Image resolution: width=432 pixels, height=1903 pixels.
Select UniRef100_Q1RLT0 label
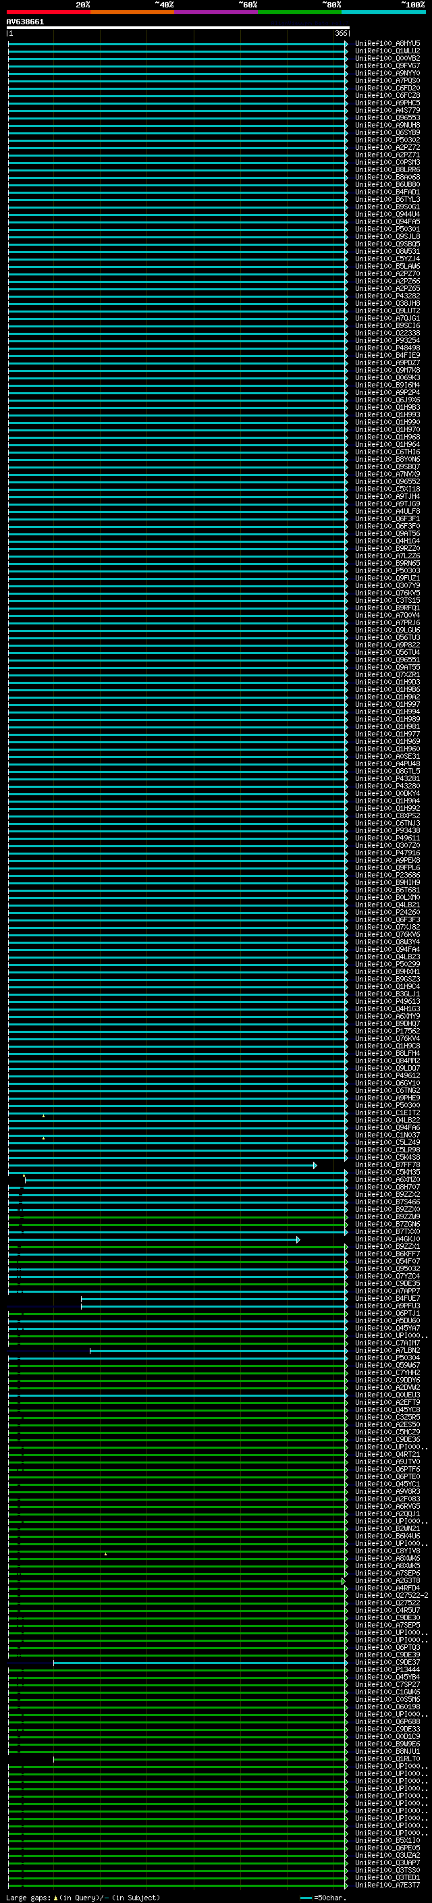pyautogui.click(x=387, y=1759)
